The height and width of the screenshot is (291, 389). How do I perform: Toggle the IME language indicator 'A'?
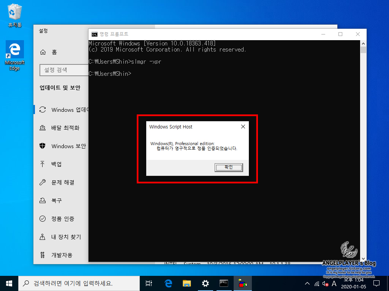334,283
